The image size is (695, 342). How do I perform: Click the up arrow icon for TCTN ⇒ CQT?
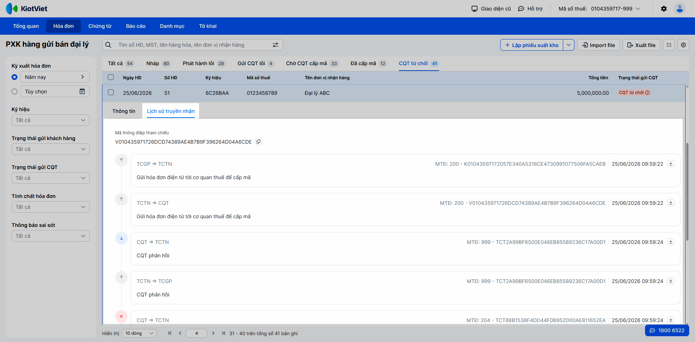[121, 199]
